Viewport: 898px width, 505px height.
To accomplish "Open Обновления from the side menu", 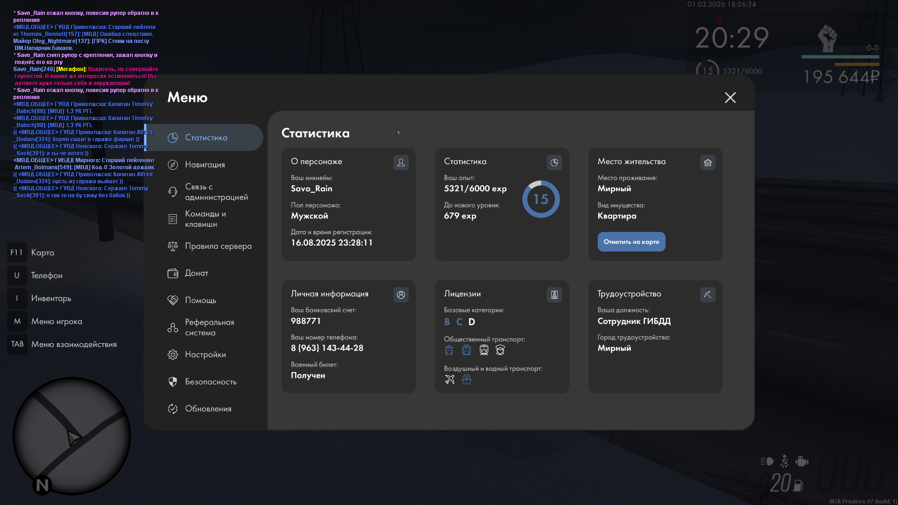I will pyautogui.click(x=208, y=409).
